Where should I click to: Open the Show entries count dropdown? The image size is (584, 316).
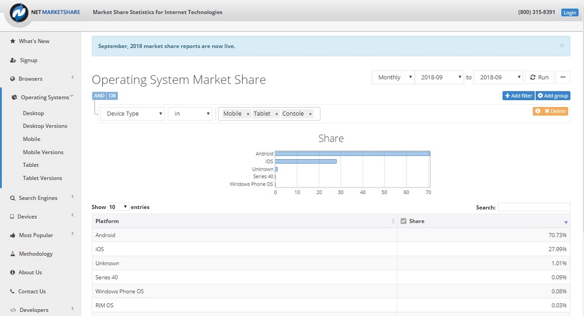pos(118,207)
